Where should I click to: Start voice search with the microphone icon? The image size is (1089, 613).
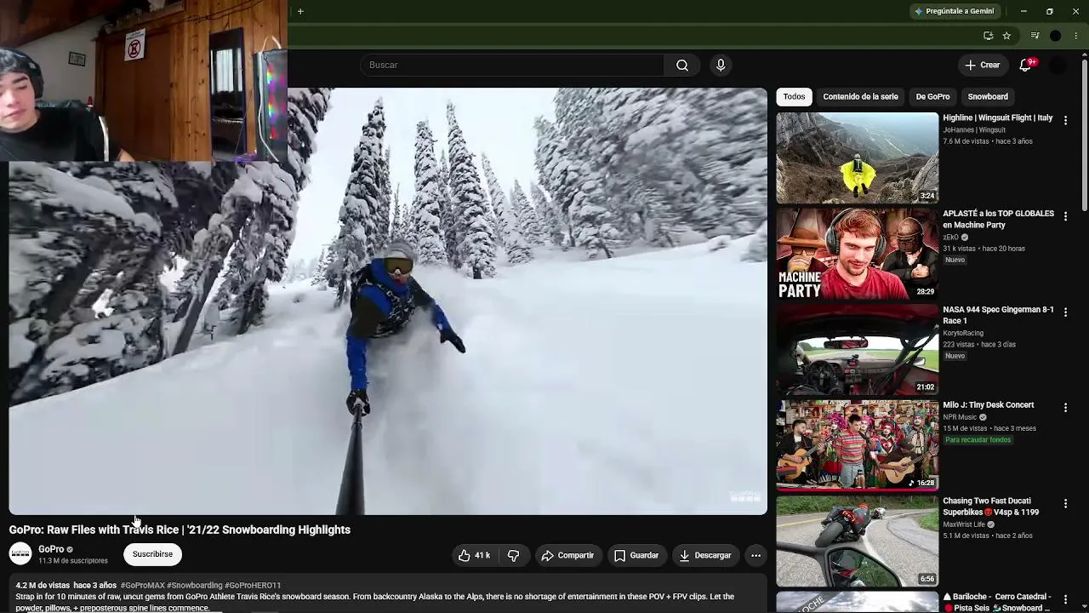[721, 65]
